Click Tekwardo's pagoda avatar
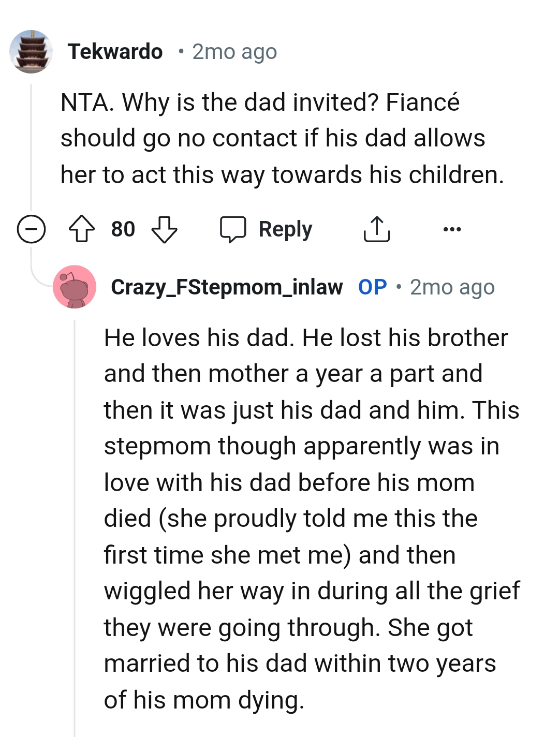559x737 pixels. pyautogui.click(x=33, y=51)
